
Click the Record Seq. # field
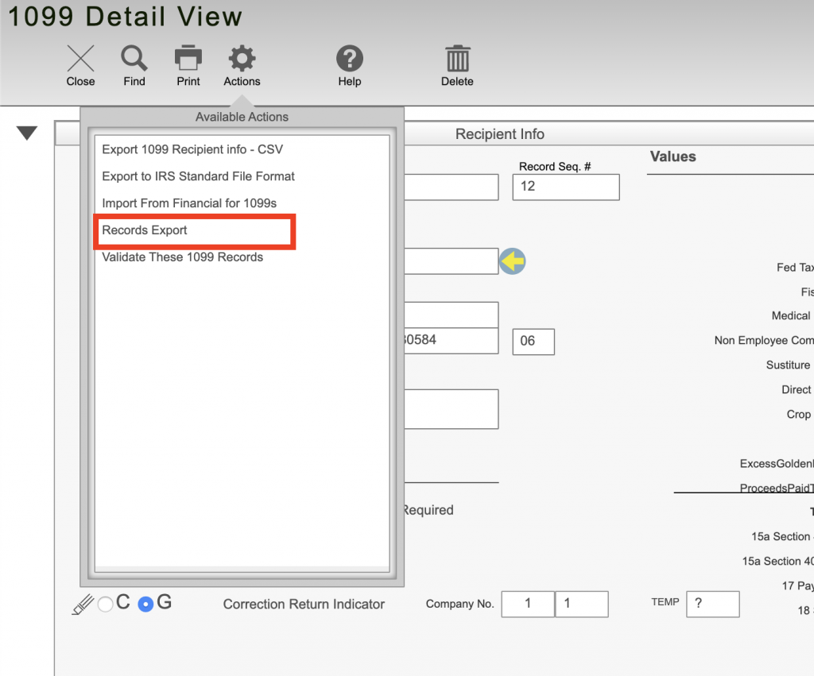point(565,187)
